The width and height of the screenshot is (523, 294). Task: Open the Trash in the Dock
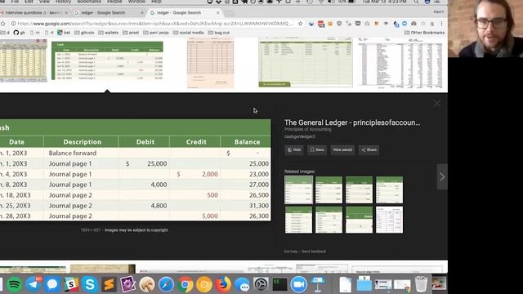pyautogui.click(x=422, y=284)
